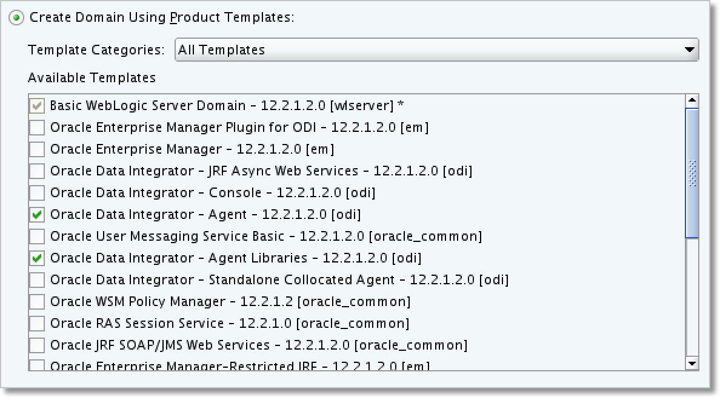Open the Template Categories dropdown
This screenshot has height=398, width=720.
coord(437,50)
